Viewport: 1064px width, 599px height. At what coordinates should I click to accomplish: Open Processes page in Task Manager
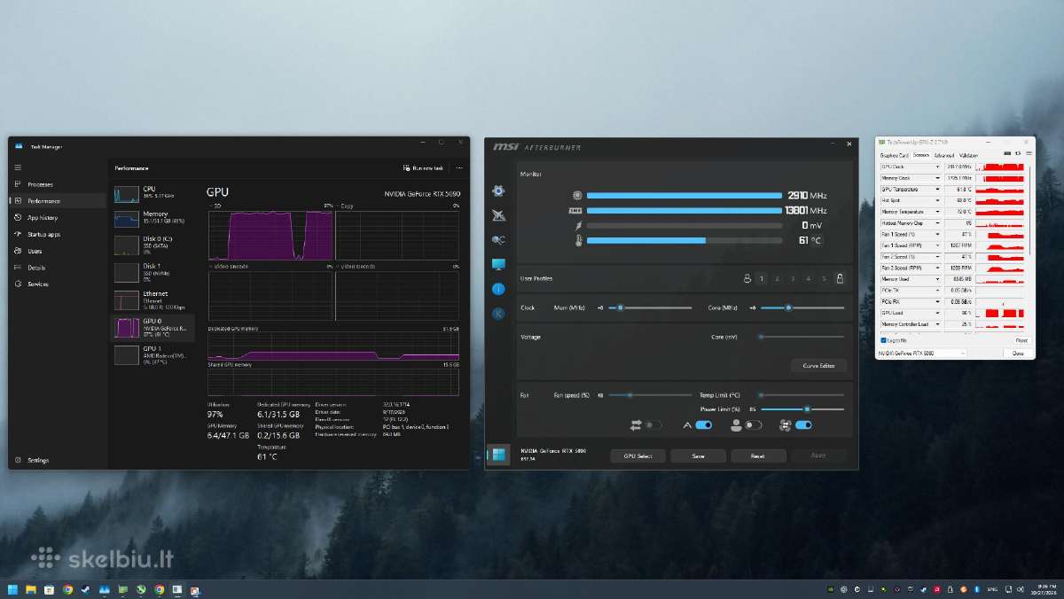tap(58, 184)
